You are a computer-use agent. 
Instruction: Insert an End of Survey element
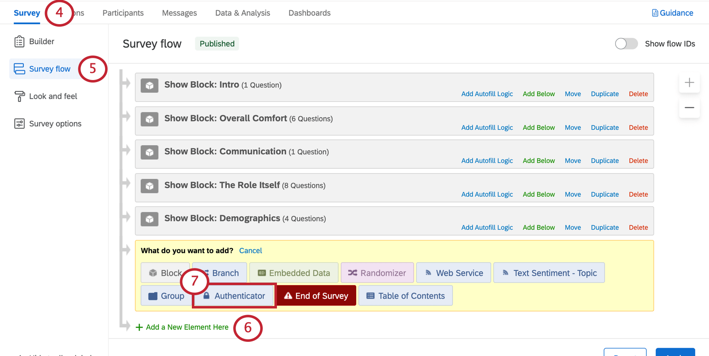coord(316,296)
